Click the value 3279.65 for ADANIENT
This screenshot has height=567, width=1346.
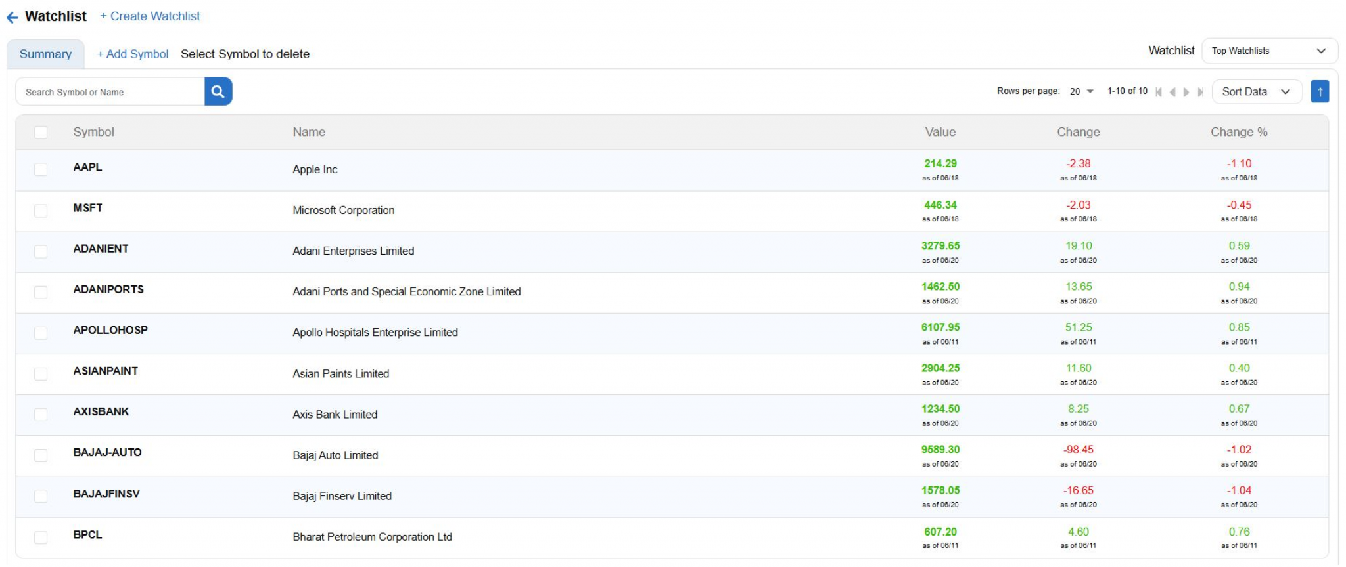click(940, 245)
